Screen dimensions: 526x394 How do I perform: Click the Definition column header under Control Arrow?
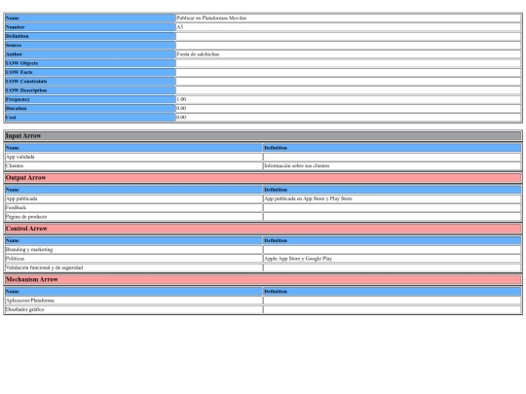pyautogui.click(x=393, y=240)
